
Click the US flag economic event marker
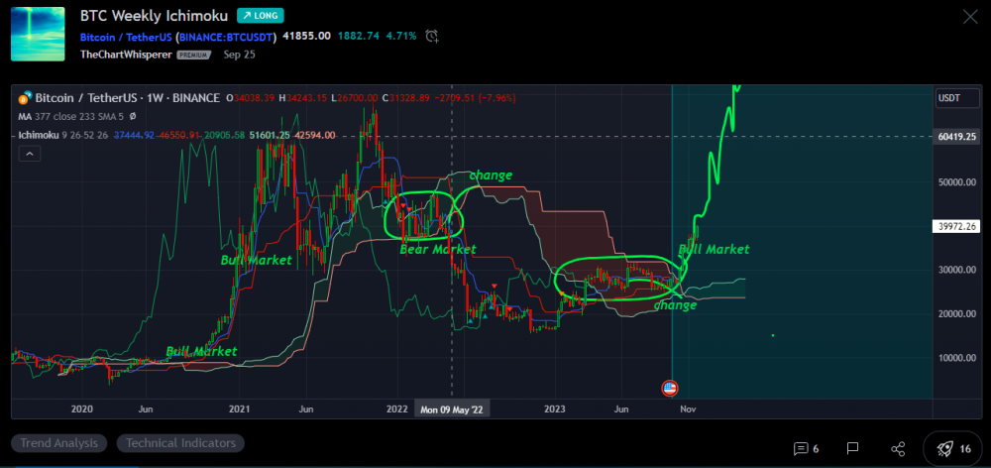pos(670,389)
